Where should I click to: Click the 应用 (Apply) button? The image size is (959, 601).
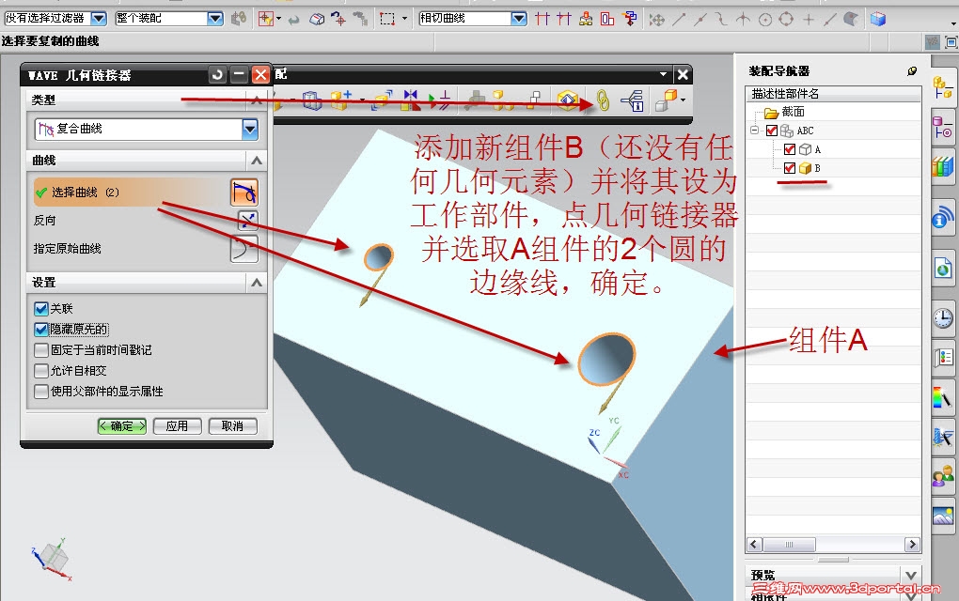click(x=177, y=426)
